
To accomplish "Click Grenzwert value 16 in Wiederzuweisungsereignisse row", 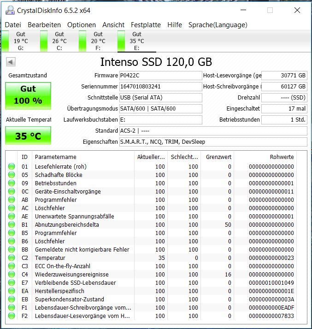I will 228,275.
